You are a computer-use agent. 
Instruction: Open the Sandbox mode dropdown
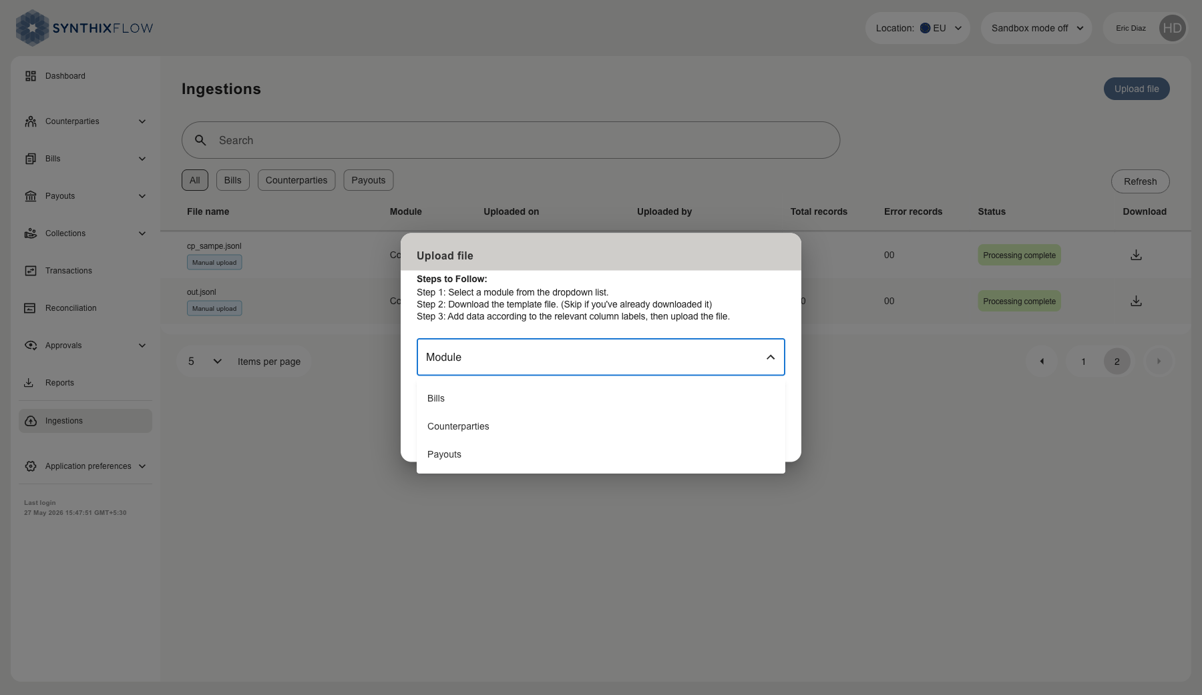pyautogui.click(x=1036, y=28)
